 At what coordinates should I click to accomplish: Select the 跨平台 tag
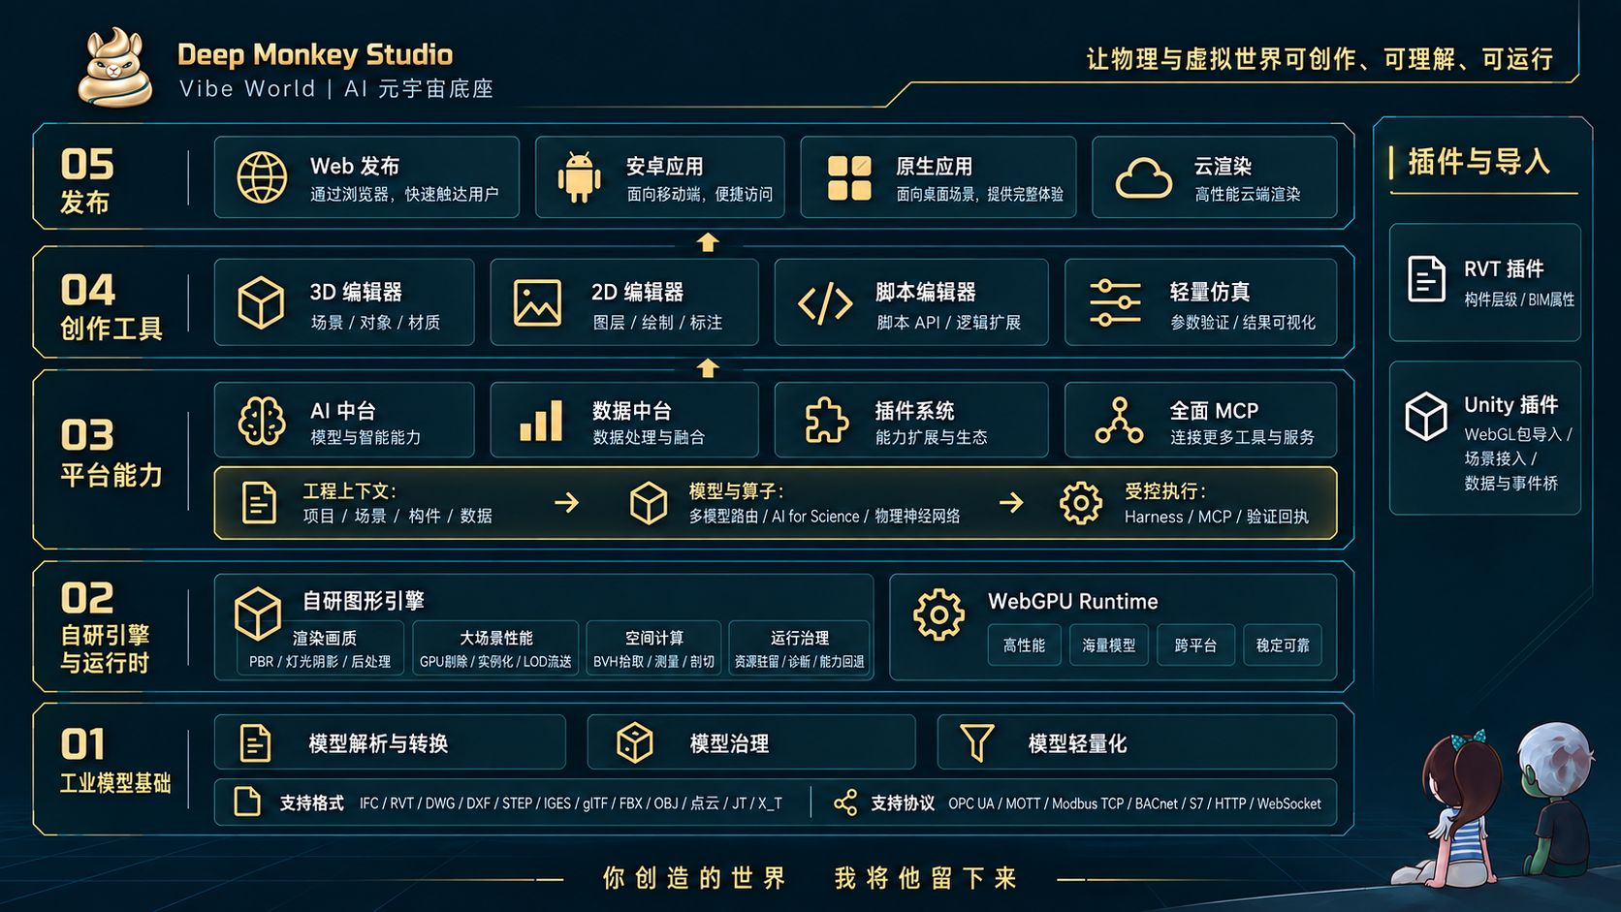click(1195, 645)
